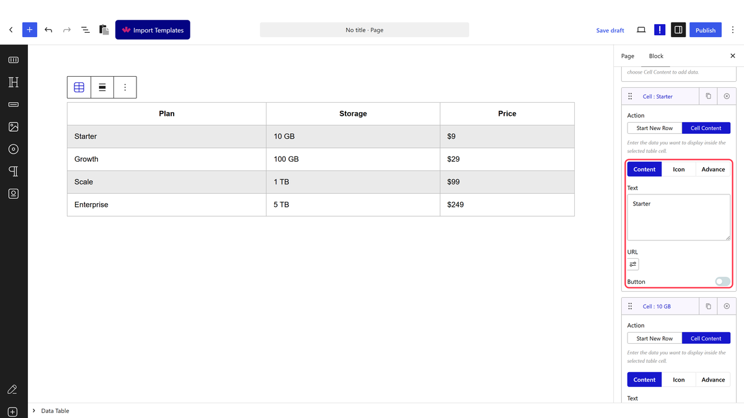Open the laptop preview view icon
The image size is (744, 418).
[x=641, y=30]
